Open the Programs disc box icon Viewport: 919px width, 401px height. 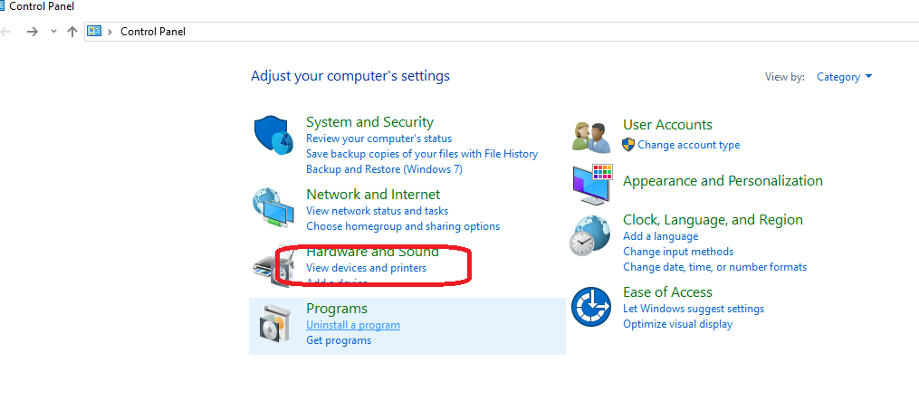tap(275, 324)
